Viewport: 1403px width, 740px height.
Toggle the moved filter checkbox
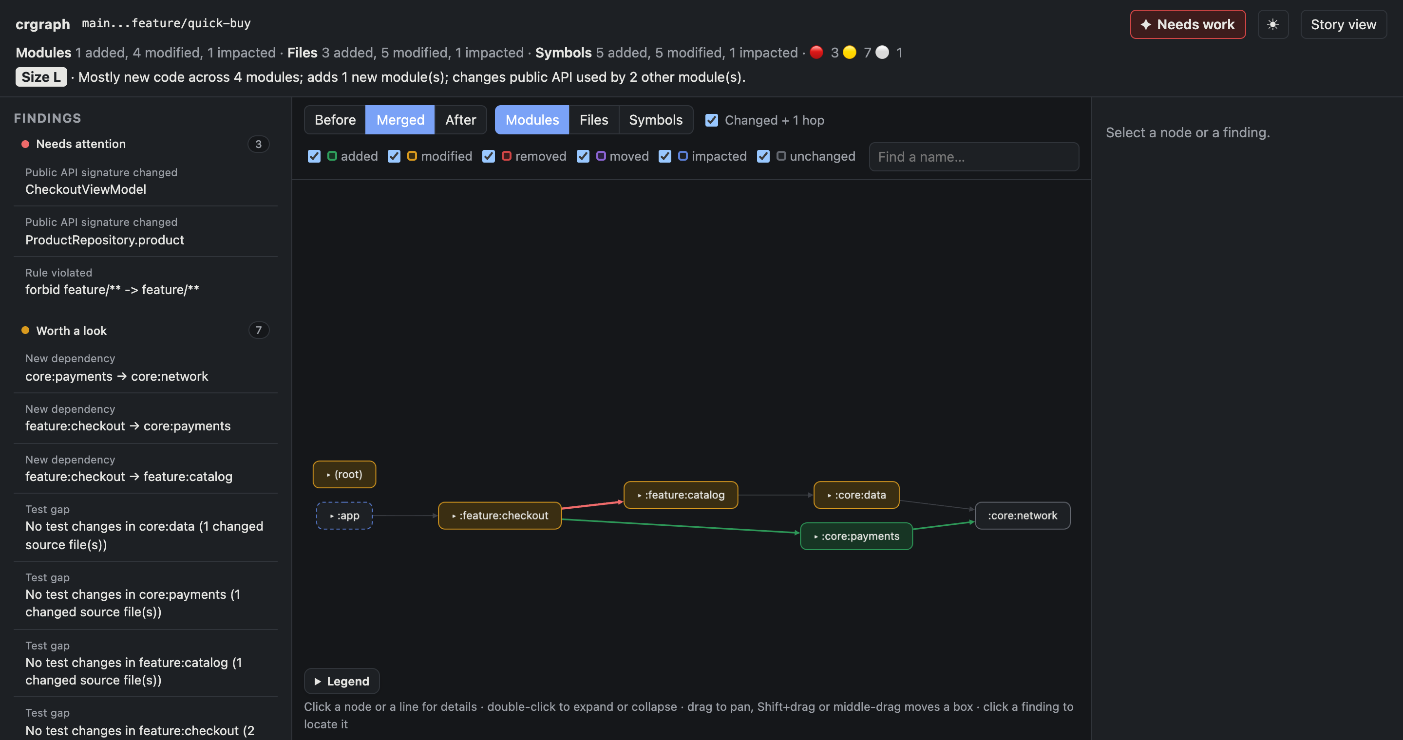click(x=583, y=156)
